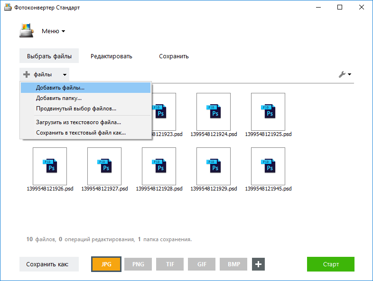The image size is (373, 281).
Task: Switch to Выбрать файлы tab
Action: [x=49, y=56]
